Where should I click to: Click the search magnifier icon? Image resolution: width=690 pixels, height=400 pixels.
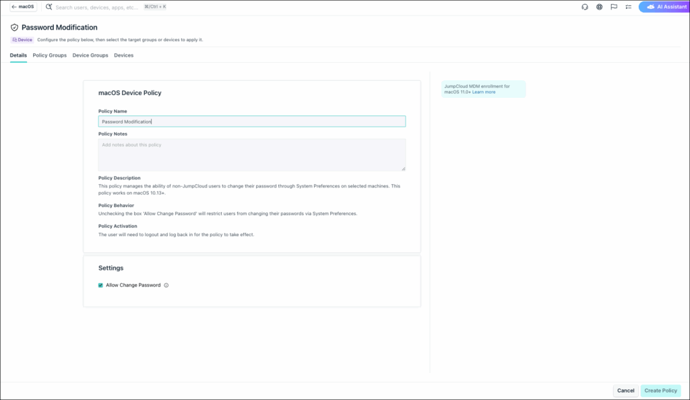(x=49, y=7)
